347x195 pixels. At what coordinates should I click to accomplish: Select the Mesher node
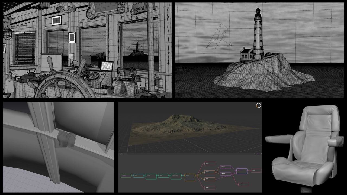[x=210, y=164]
